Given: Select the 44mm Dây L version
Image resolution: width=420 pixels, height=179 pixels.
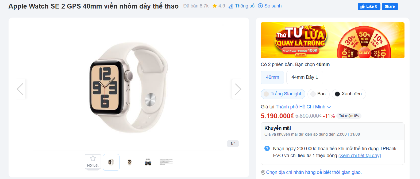Looking at the screenshot, I should tap(305, 77).
